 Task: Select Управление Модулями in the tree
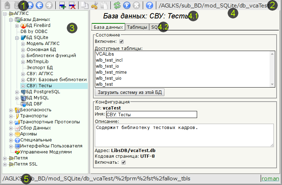point(46,152)
